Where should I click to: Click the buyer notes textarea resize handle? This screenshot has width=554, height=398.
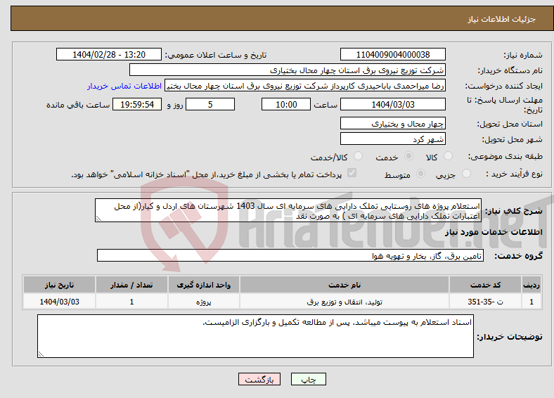pos(41,354)
